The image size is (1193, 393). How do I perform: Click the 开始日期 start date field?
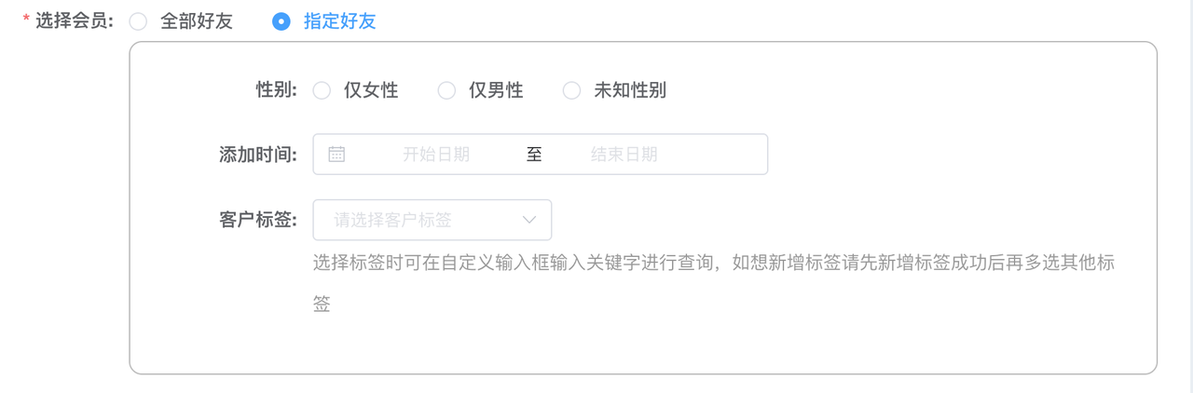[x=436, y=155]
